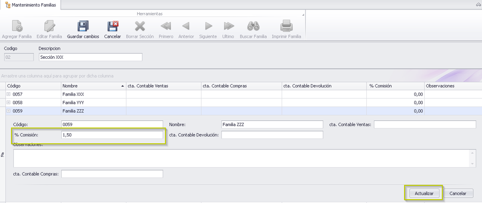Select the Familia ZZZ grid cell
This screenshot has height=203, width=482.
94,111
